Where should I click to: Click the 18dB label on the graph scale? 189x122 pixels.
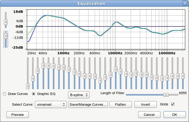tap(18, 12)
